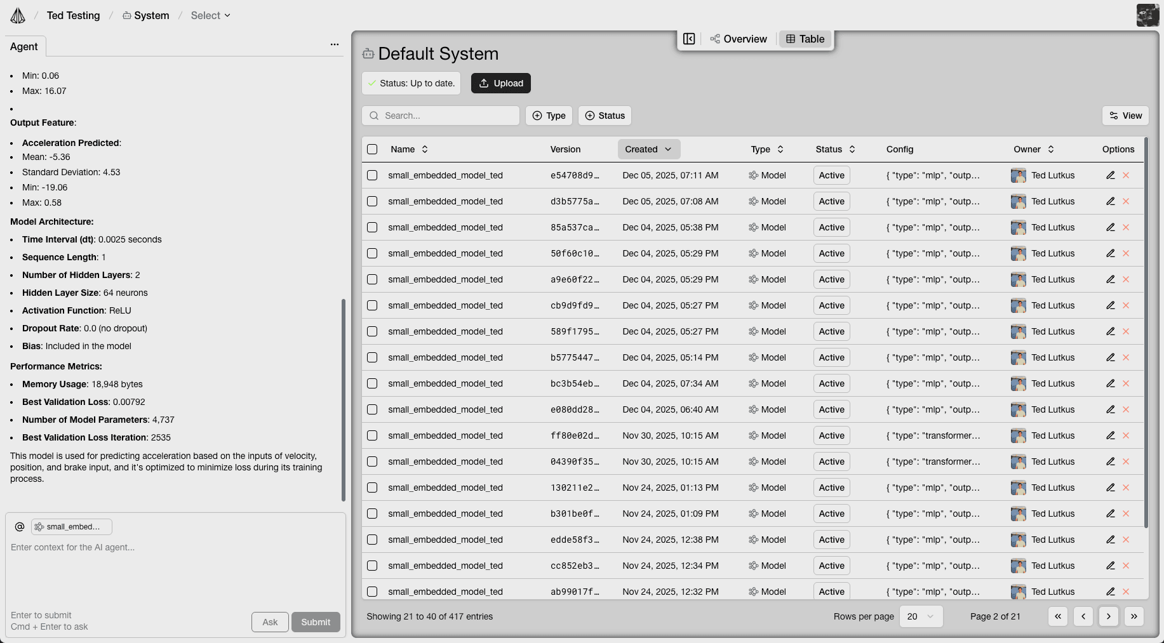Click the collapse sidebar panel icon
This screenshot has height=643, width=1164.
tap(689, 39)
